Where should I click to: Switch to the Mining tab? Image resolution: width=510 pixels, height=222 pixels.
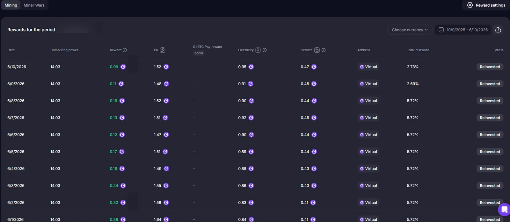click(11, 5)
